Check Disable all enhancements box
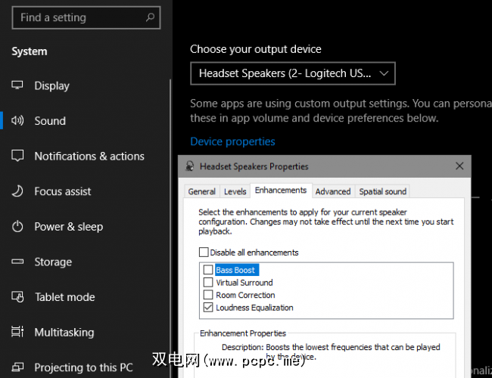Viewport: 492px width, 378px height. (204, 253)
